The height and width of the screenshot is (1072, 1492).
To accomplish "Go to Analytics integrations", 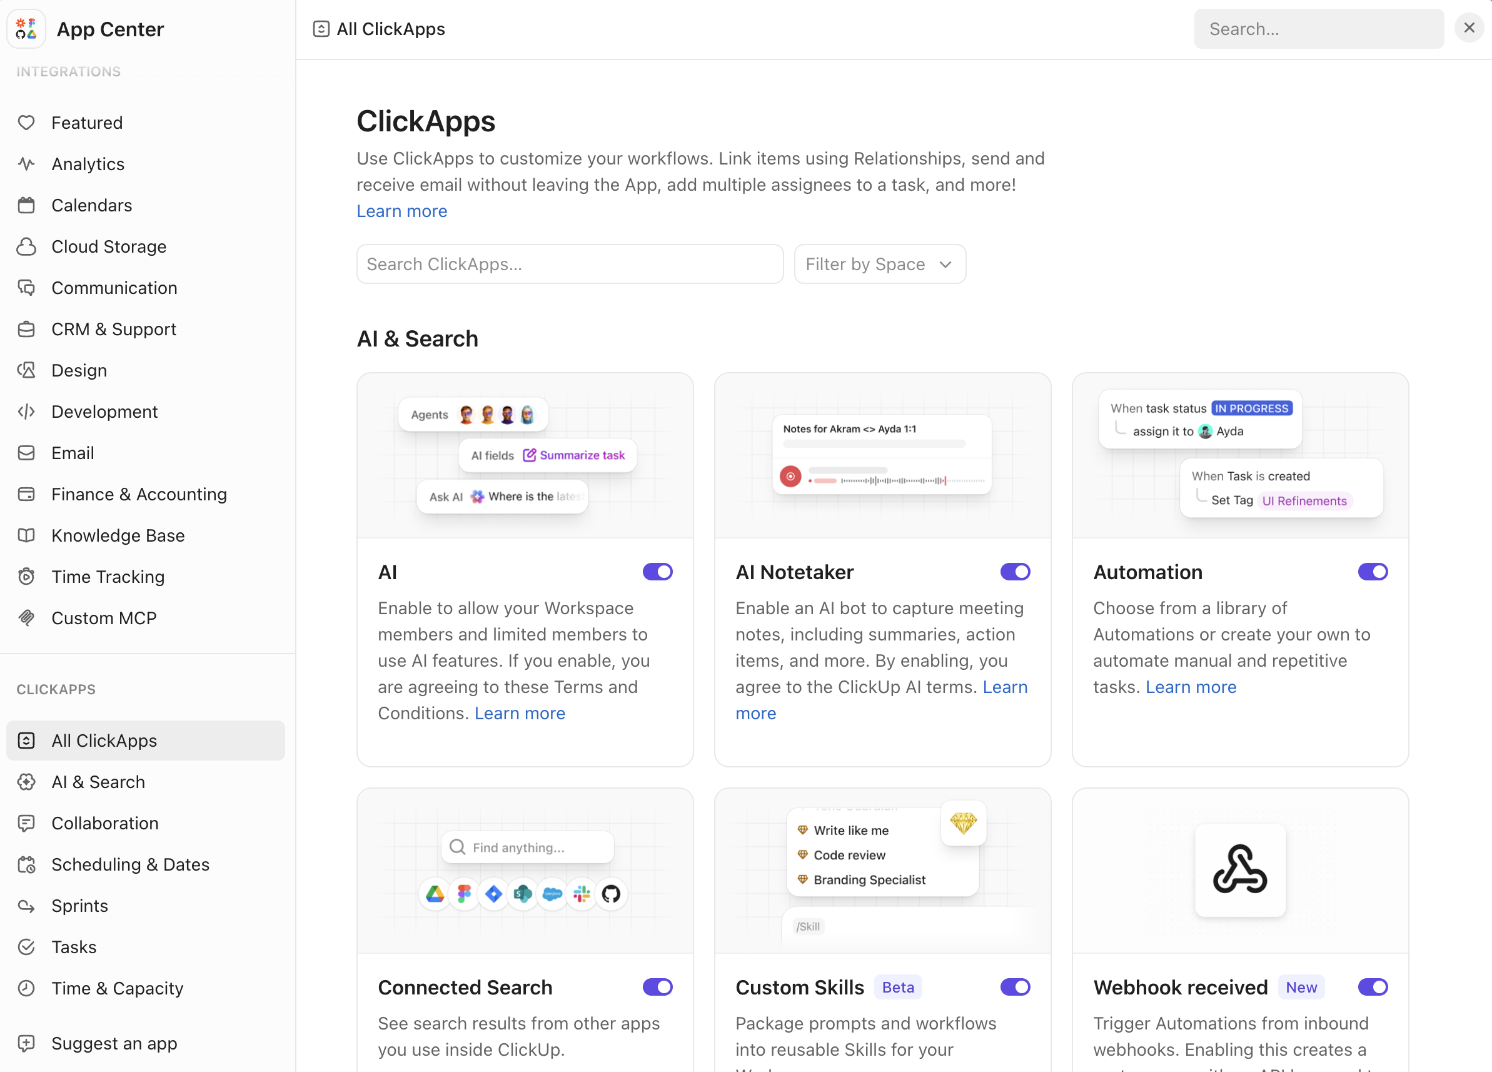I will pos(145,164).
